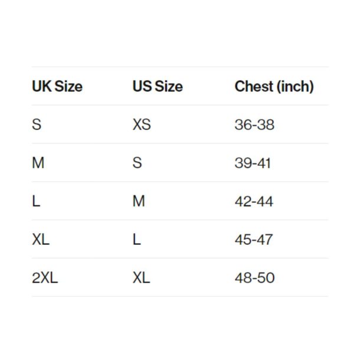Select UK size L cell

click(36, 201)
